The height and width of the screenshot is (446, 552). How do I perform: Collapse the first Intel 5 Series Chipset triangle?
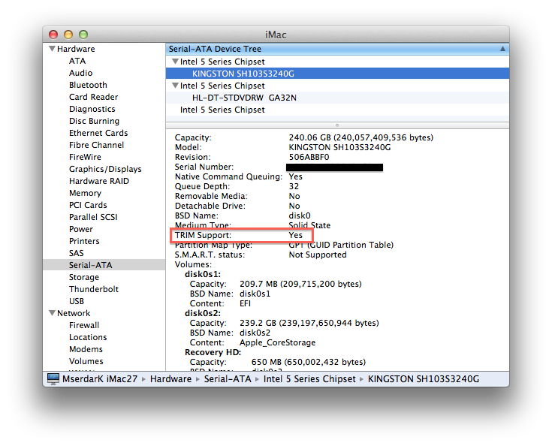pos(175,62)
